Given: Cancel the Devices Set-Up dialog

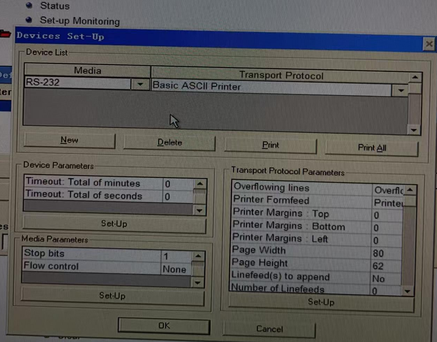Looking at the screenshot, I should click(x=269, y=329).
